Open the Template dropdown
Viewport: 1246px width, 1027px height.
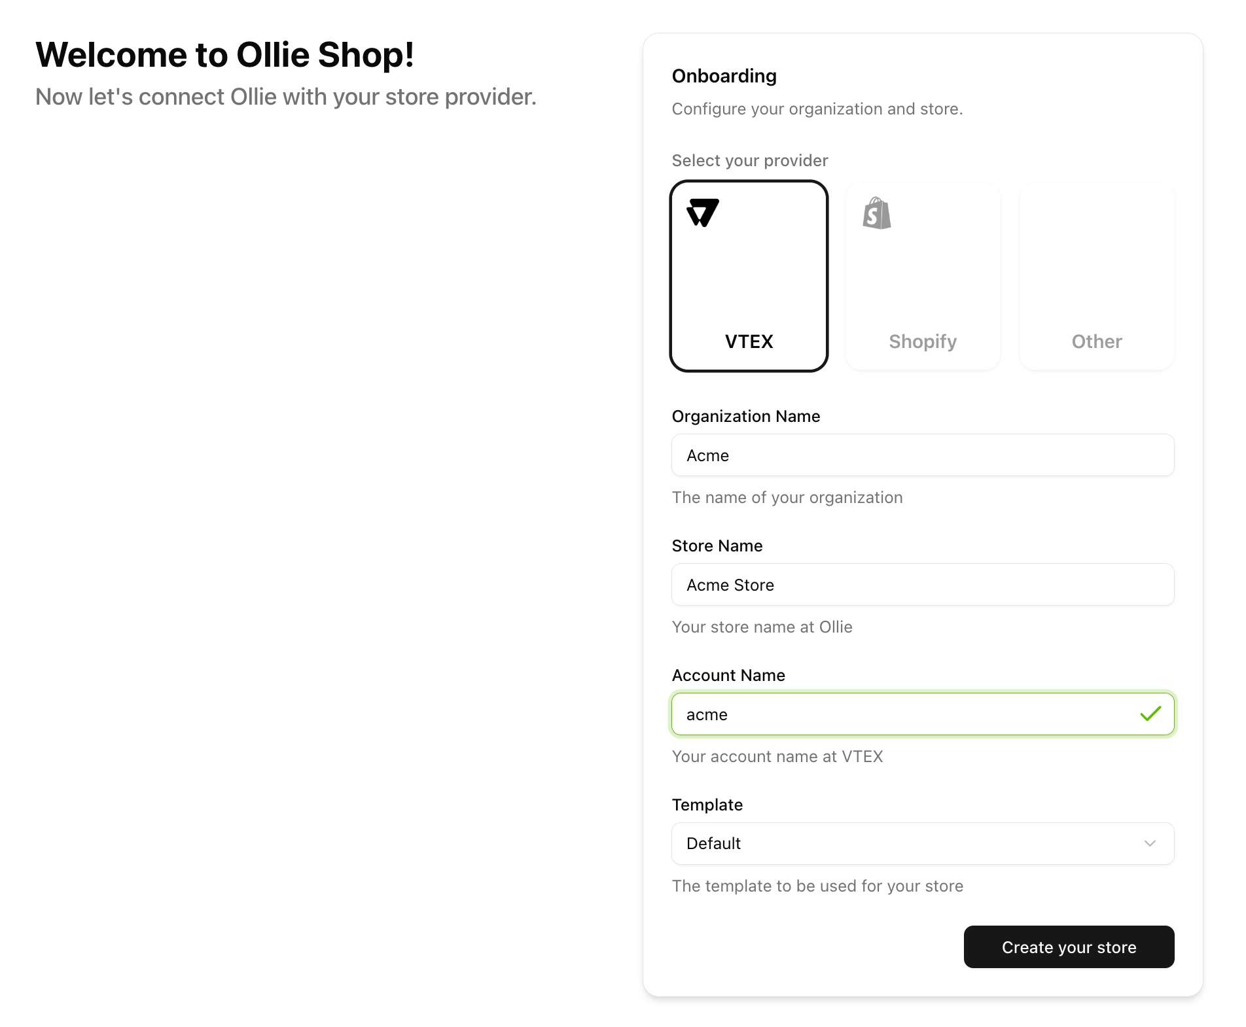coord(923,843)
